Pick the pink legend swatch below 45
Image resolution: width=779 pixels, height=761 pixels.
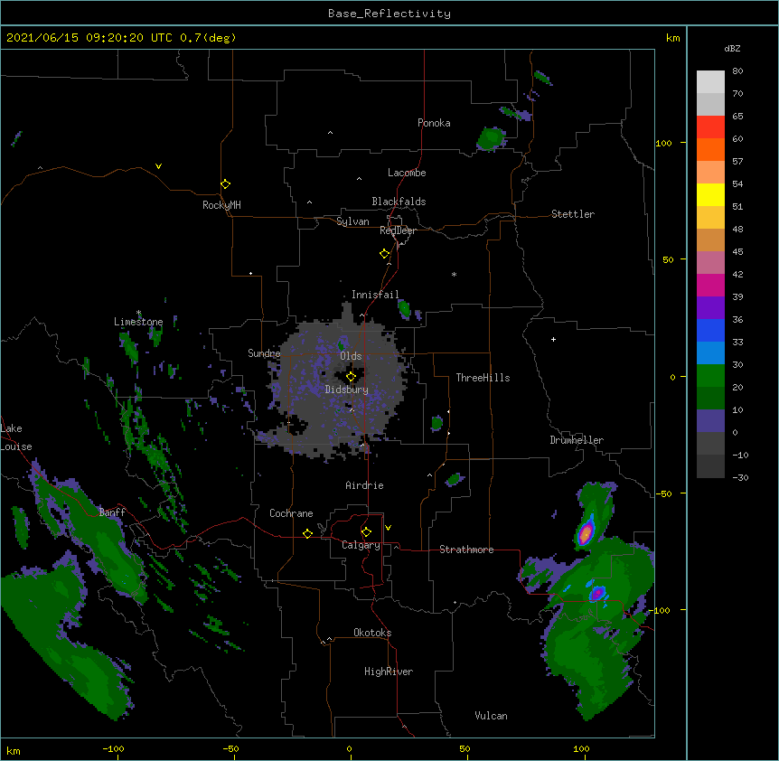pos(710,262)
